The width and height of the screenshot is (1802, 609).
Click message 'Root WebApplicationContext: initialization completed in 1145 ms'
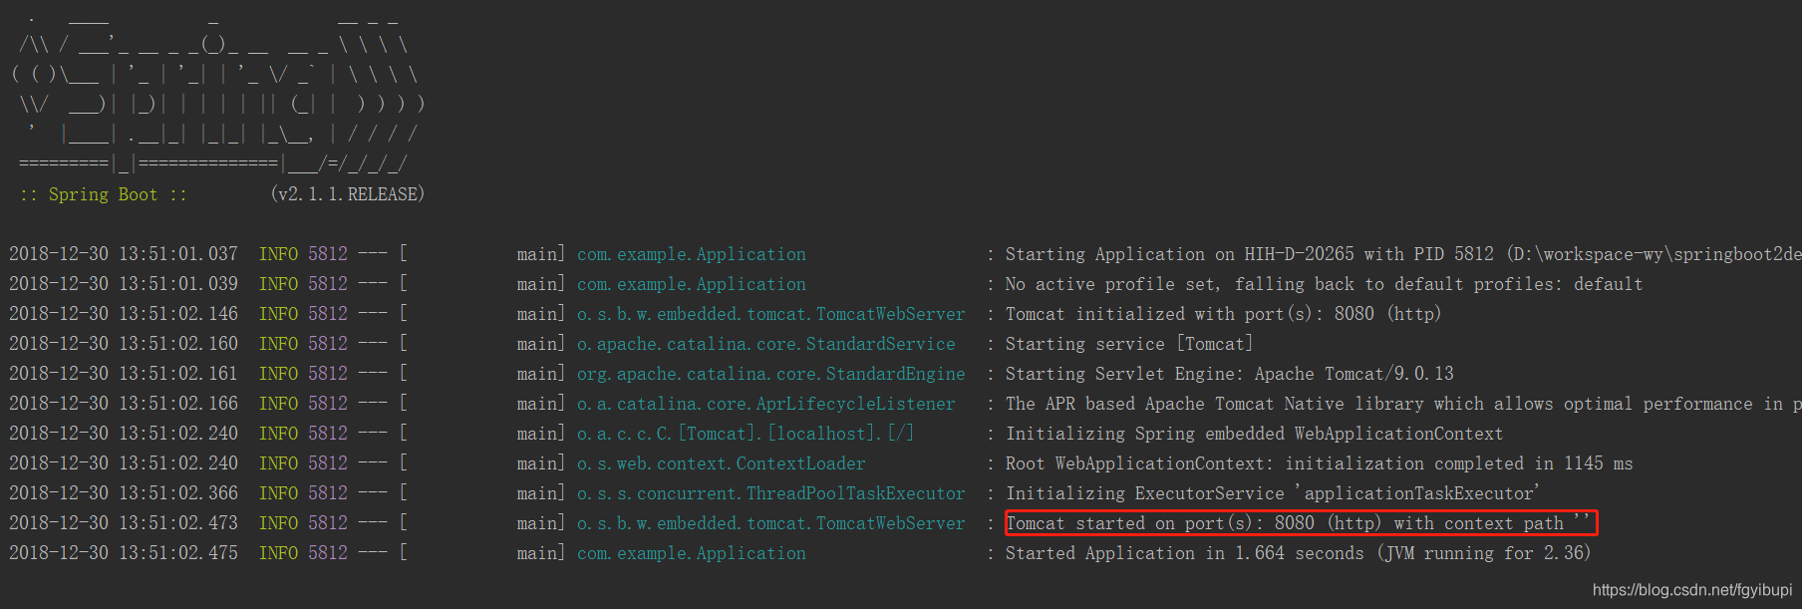(x=1320, y=463)
